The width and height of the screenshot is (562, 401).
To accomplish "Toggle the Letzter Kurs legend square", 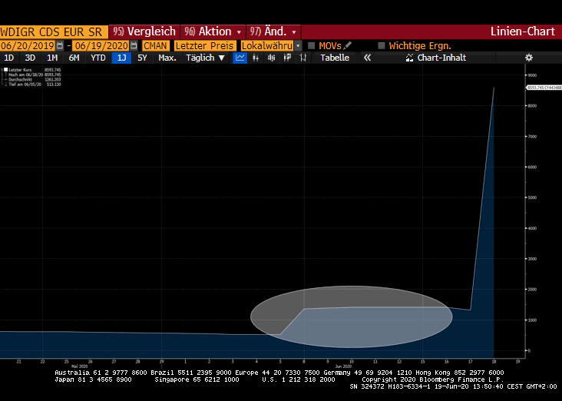I will coord(5,70).
